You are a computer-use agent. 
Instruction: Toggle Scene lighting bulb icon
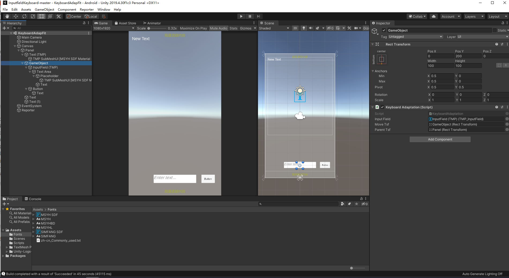(304, 28)
